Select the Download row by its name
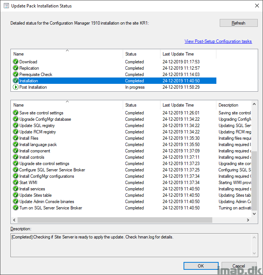 point(28,62)
